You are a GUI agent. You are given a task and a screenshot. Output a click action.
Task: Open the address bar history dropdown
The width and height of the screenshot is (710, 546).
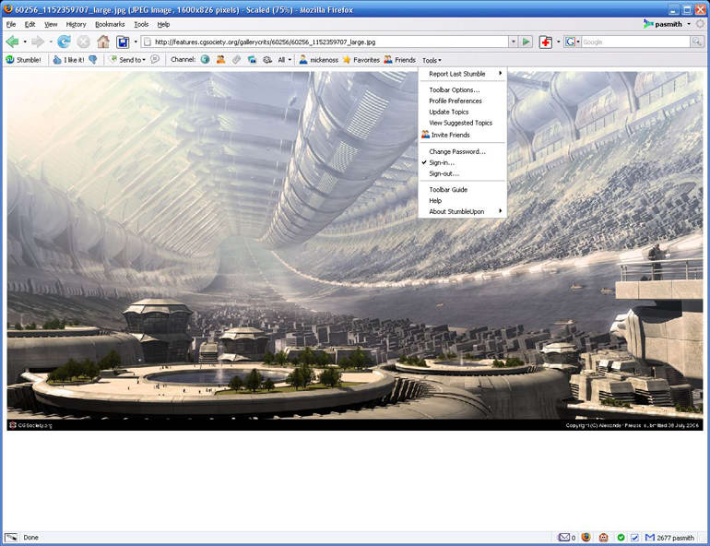pyautogui.click(x=513, y=42)
